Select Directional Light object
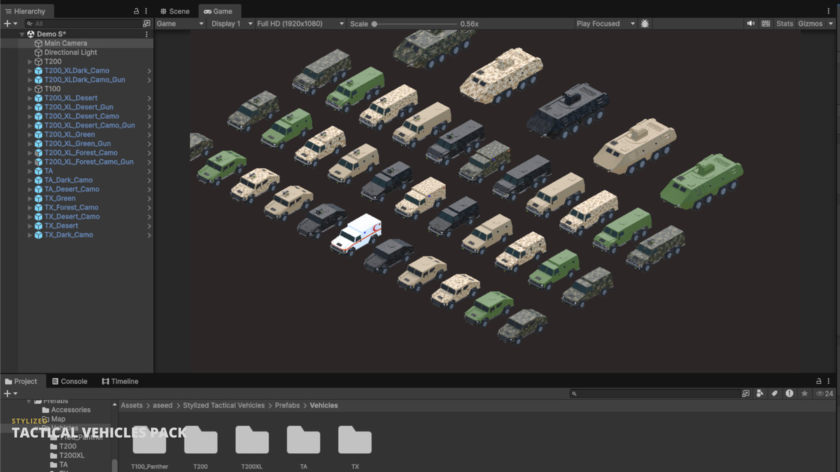The height and width of the screenshot is (472, 840). pos(71,52)
